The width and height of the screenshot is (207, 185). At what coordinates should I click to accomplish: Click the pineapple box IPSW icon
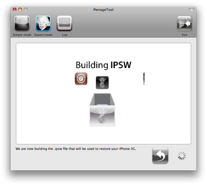102,110
